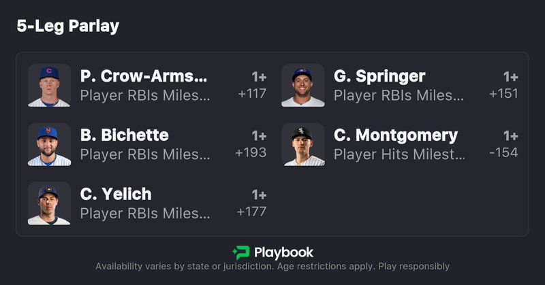Screen dimensions: 545x285
Task: Click the +151 odds for Springer
Action: [x=503, y=94]
